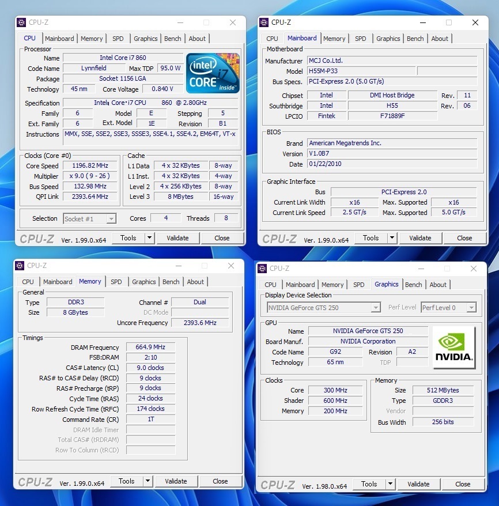
Task: Click the CPU-Z app icon in the Memory window title bar
Action: (x=20, y=266)
